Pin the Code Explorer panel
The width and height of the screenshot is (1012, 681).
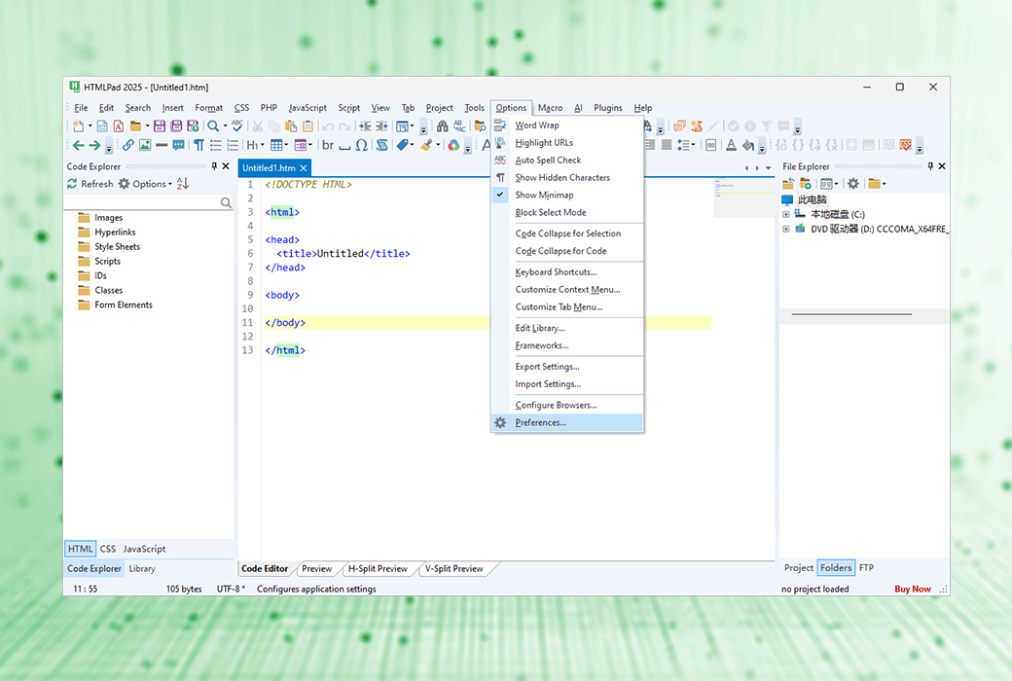(214, 166)
